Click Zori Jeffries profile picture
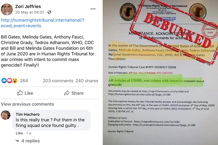This screenshot has width=218, height=145. [x=7, y=9]
